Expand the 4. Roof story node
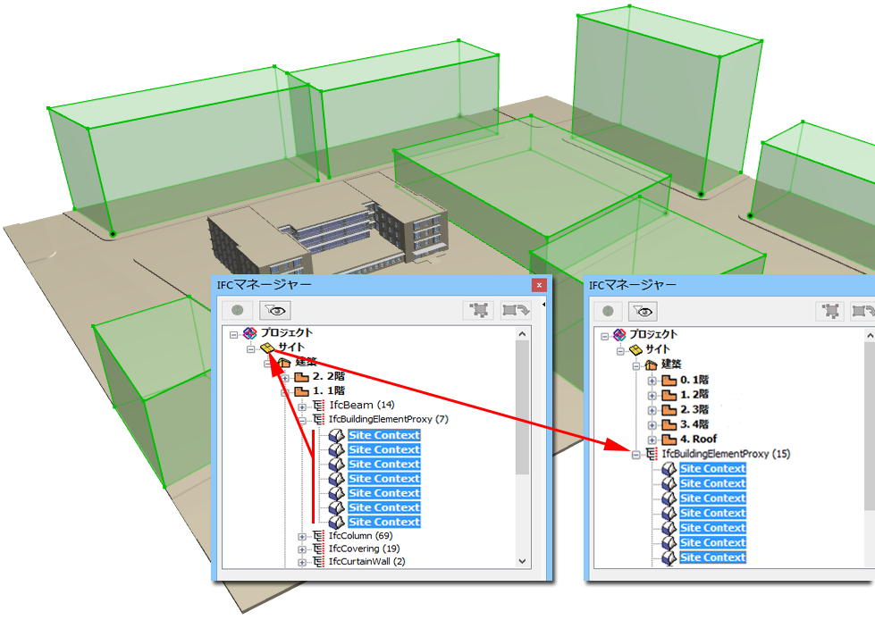 pos(652,440)
